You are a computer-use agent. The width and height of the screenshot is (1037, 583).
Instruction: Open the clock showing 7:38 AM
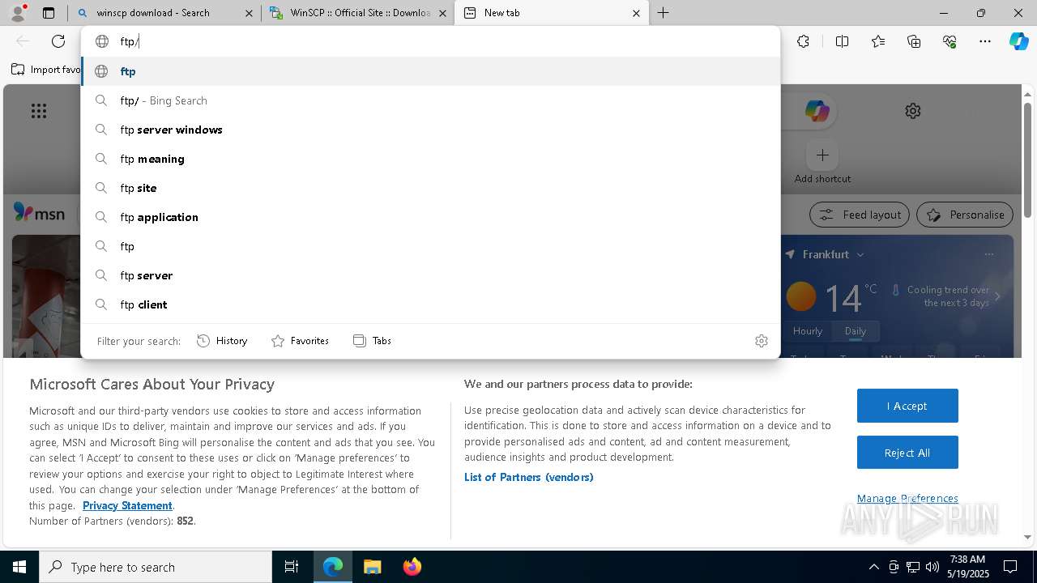(967, 567)
